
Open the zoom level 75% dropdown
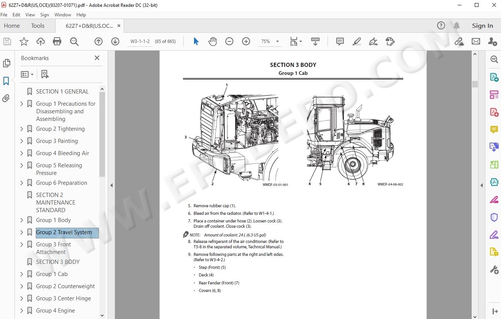[277, 41]
